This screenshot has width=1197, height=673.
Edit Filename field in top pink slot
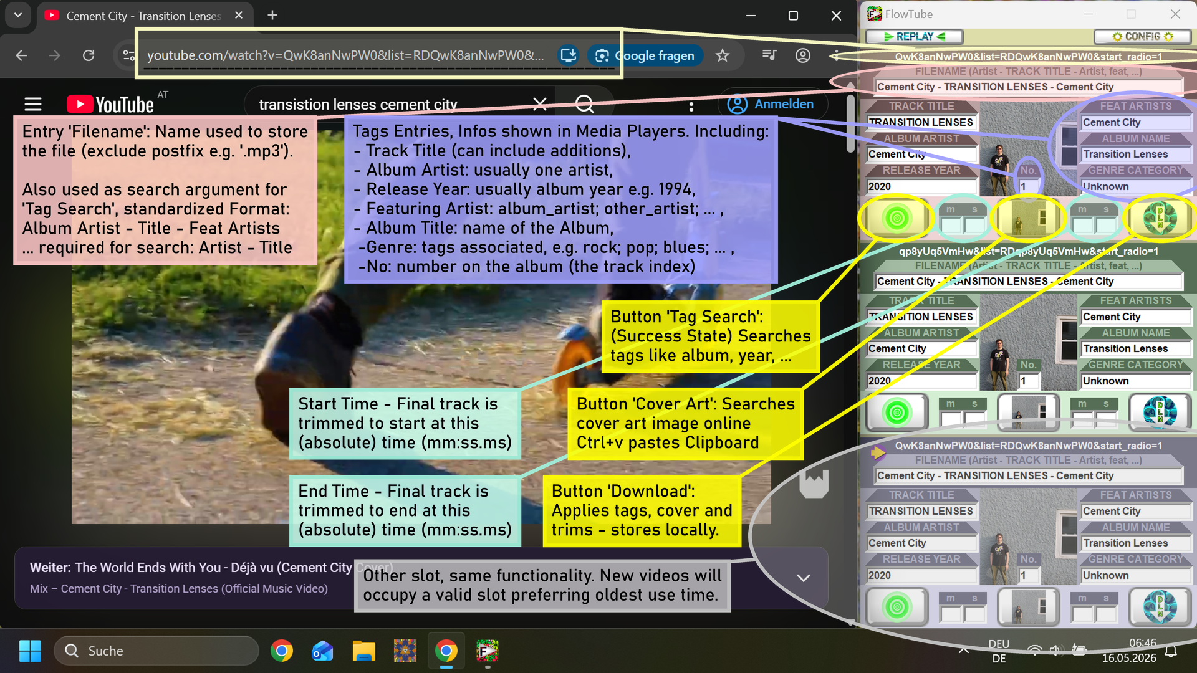(x=1029, y=87)
